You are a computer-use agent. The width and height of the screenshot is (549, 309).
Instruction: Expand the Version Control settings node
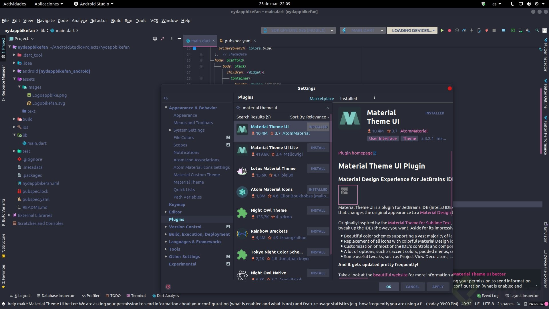click(x=166, y=227)
